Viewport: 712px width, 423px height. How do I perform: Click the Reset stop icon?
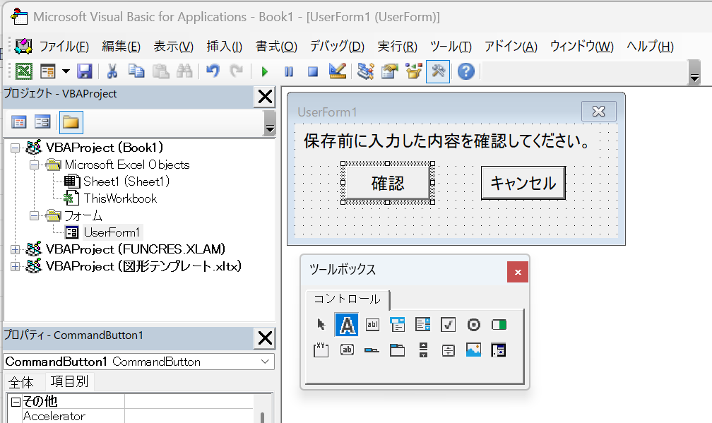(313, 71)
